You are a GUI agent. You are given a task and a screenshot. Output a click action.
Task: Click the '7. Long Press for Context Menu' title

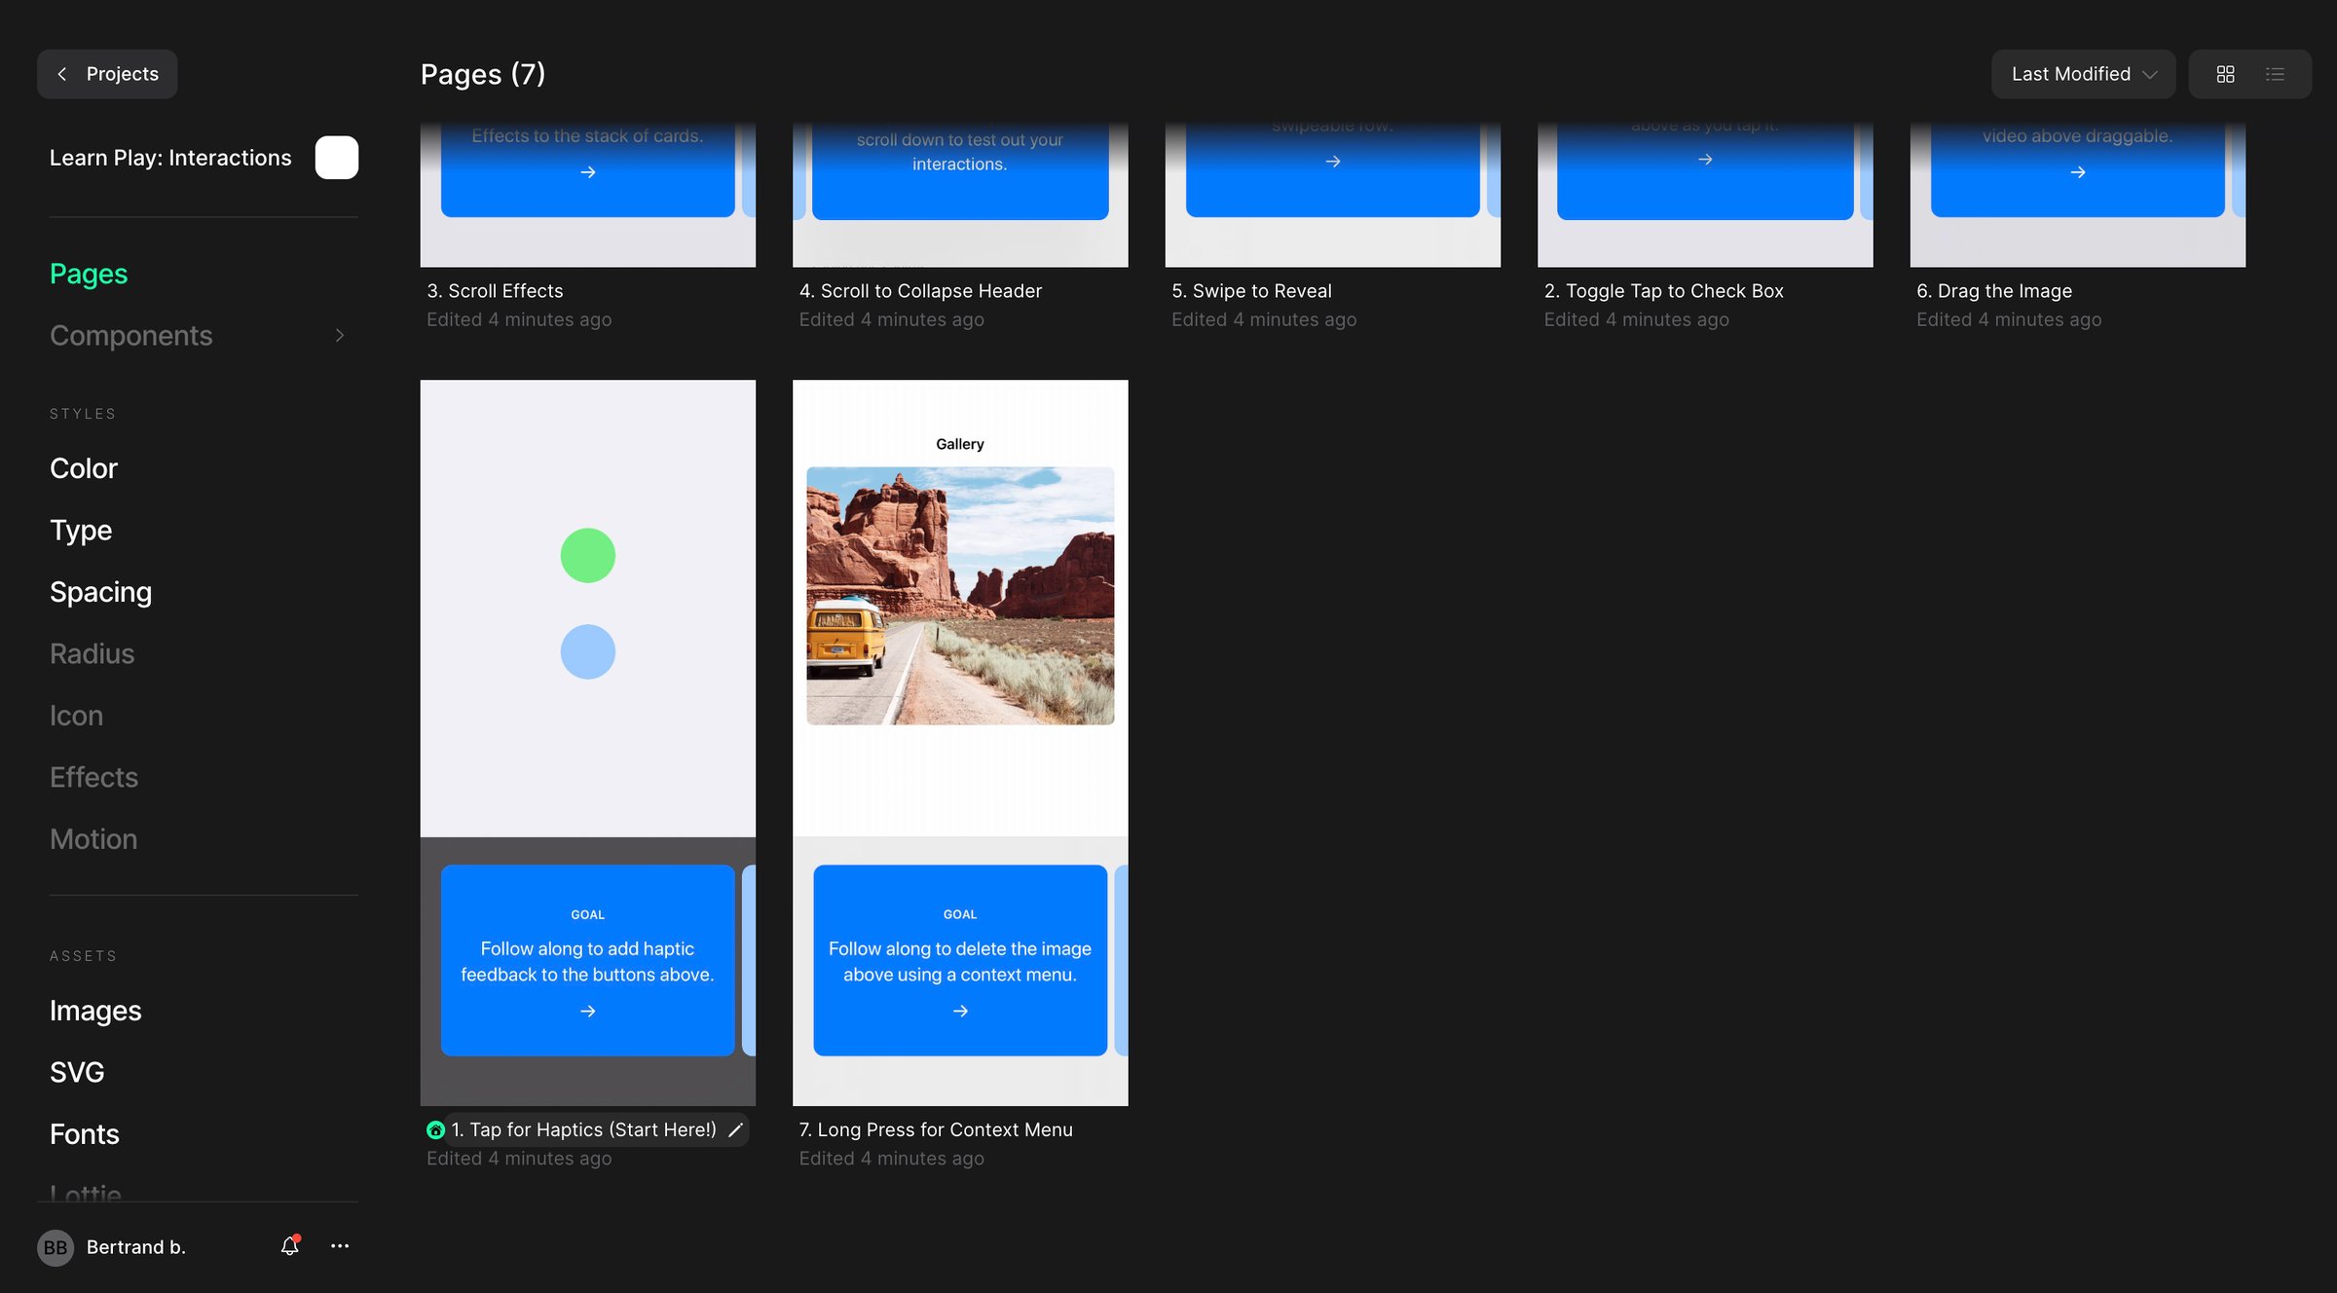[x=936, y=1129]
